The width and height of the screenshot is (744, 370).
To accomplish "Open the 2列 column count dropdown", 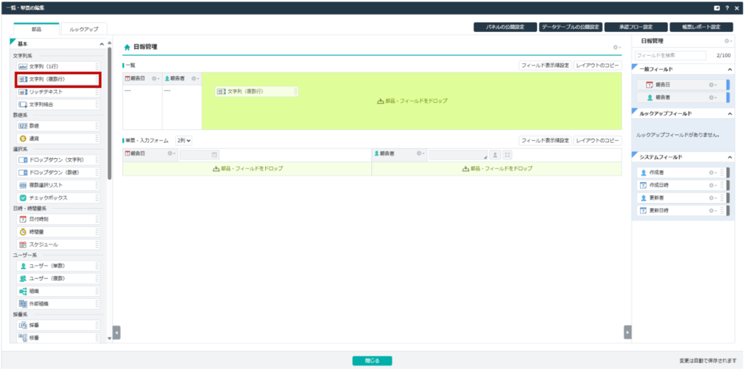I will point(184,141).
